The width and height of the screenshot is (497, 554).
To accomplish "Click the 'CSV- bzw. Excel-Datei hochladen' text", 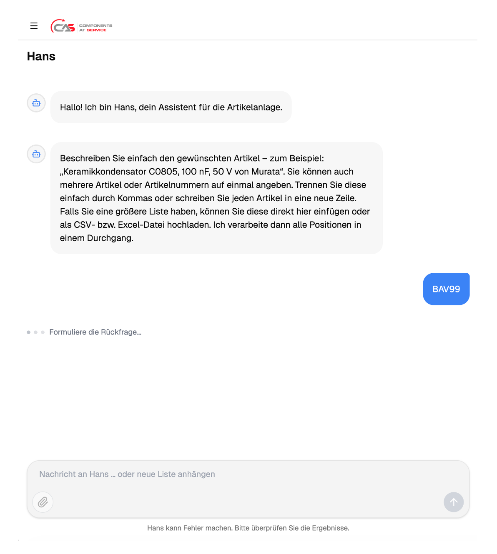I will tap(142, 225).
